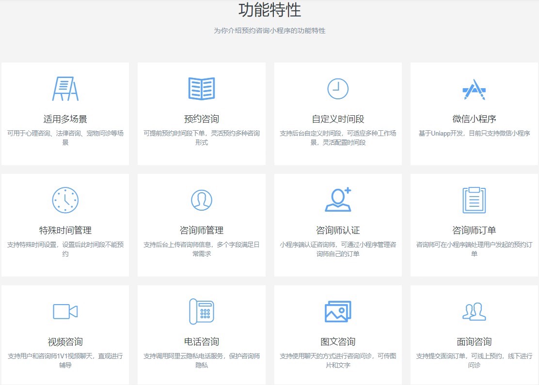Select the 咨询师管理 heading
The width and height of the screenshot is (539, 385).
coord(202,230)
